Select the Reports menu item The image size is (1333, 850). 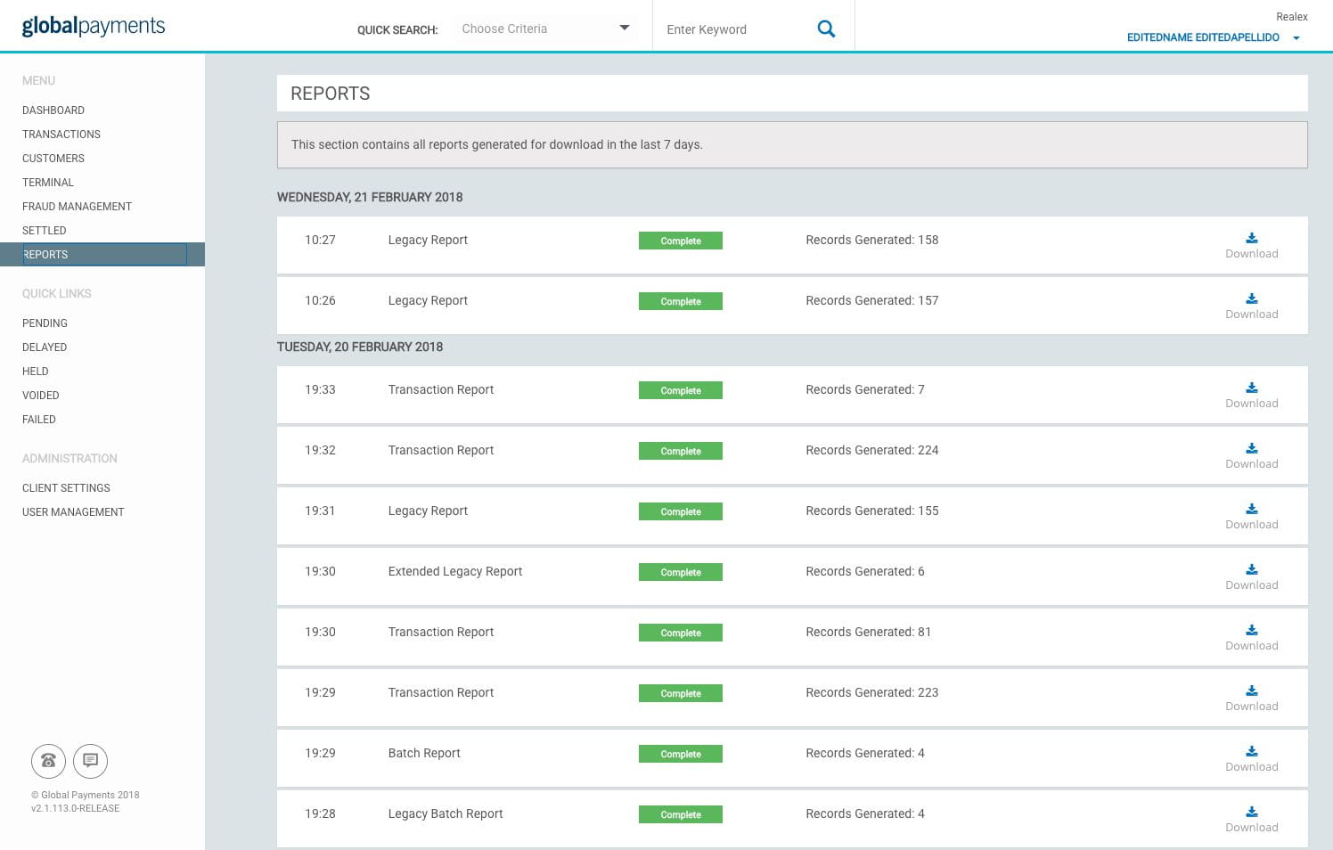pyautogui.click(x=102, y=255)
